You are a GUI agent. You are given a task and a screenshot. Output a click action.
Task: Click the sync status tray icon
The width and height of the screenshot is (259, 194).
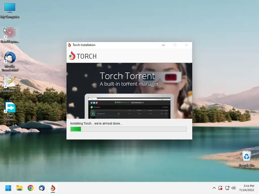coord(220,188)
